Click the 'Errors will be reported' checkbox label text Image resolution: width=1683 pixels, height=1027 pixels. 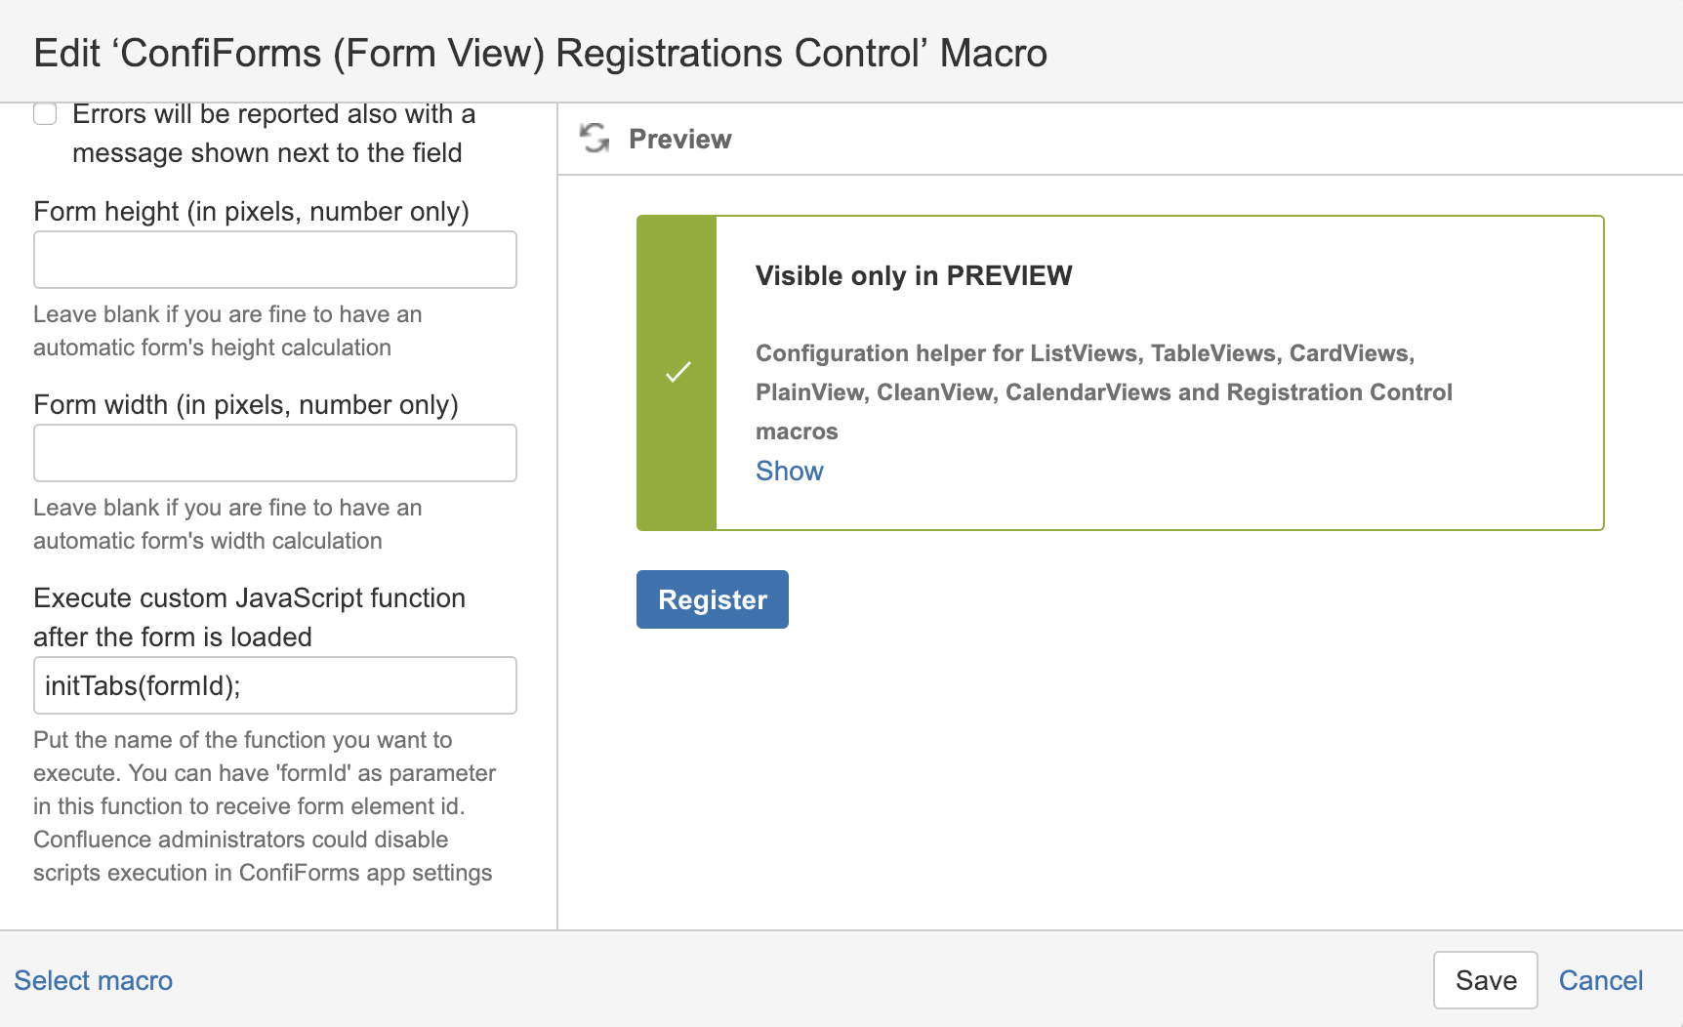273,134
